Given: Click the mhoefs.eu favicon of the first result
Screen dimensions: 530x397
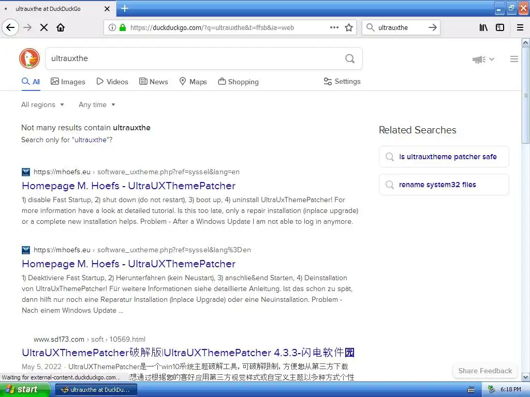Looking at the screenshot, I should (26, 172).
